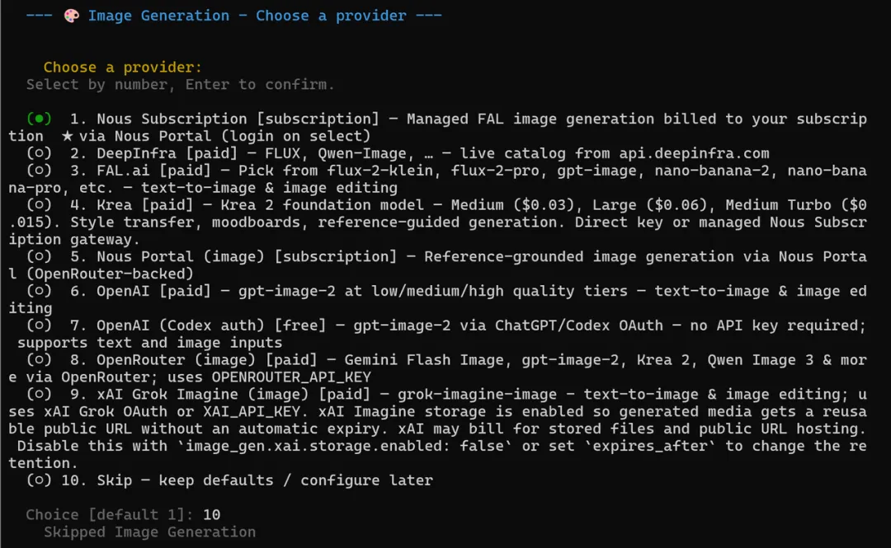The width and height of the screenshot is (891, 548).
Task: Click the Choose a provider yellow heading
Action: 122,68
